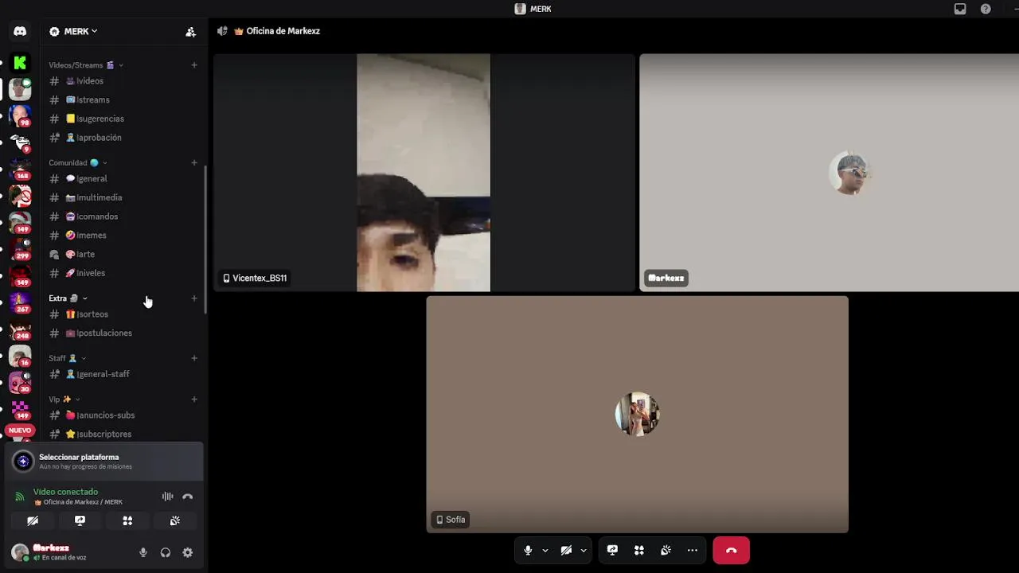1019x573 pixels.
Task: Open the green K server icon
Action: tap(20, 63)
